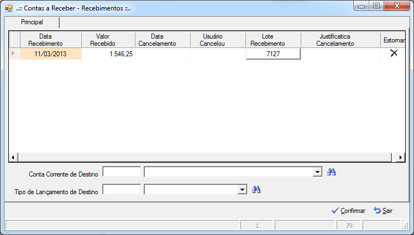
Task: Click Usuário Cancelou cell of first row
Action: (218, 54)
